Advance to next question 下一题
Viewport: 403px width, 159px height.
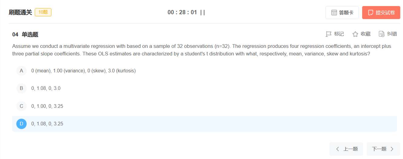click(379, 149)
